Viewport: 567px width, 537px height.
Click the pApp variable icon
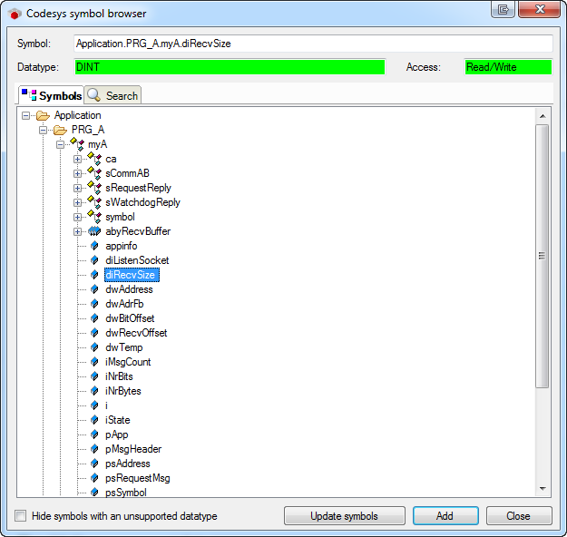tap(94, 434)
